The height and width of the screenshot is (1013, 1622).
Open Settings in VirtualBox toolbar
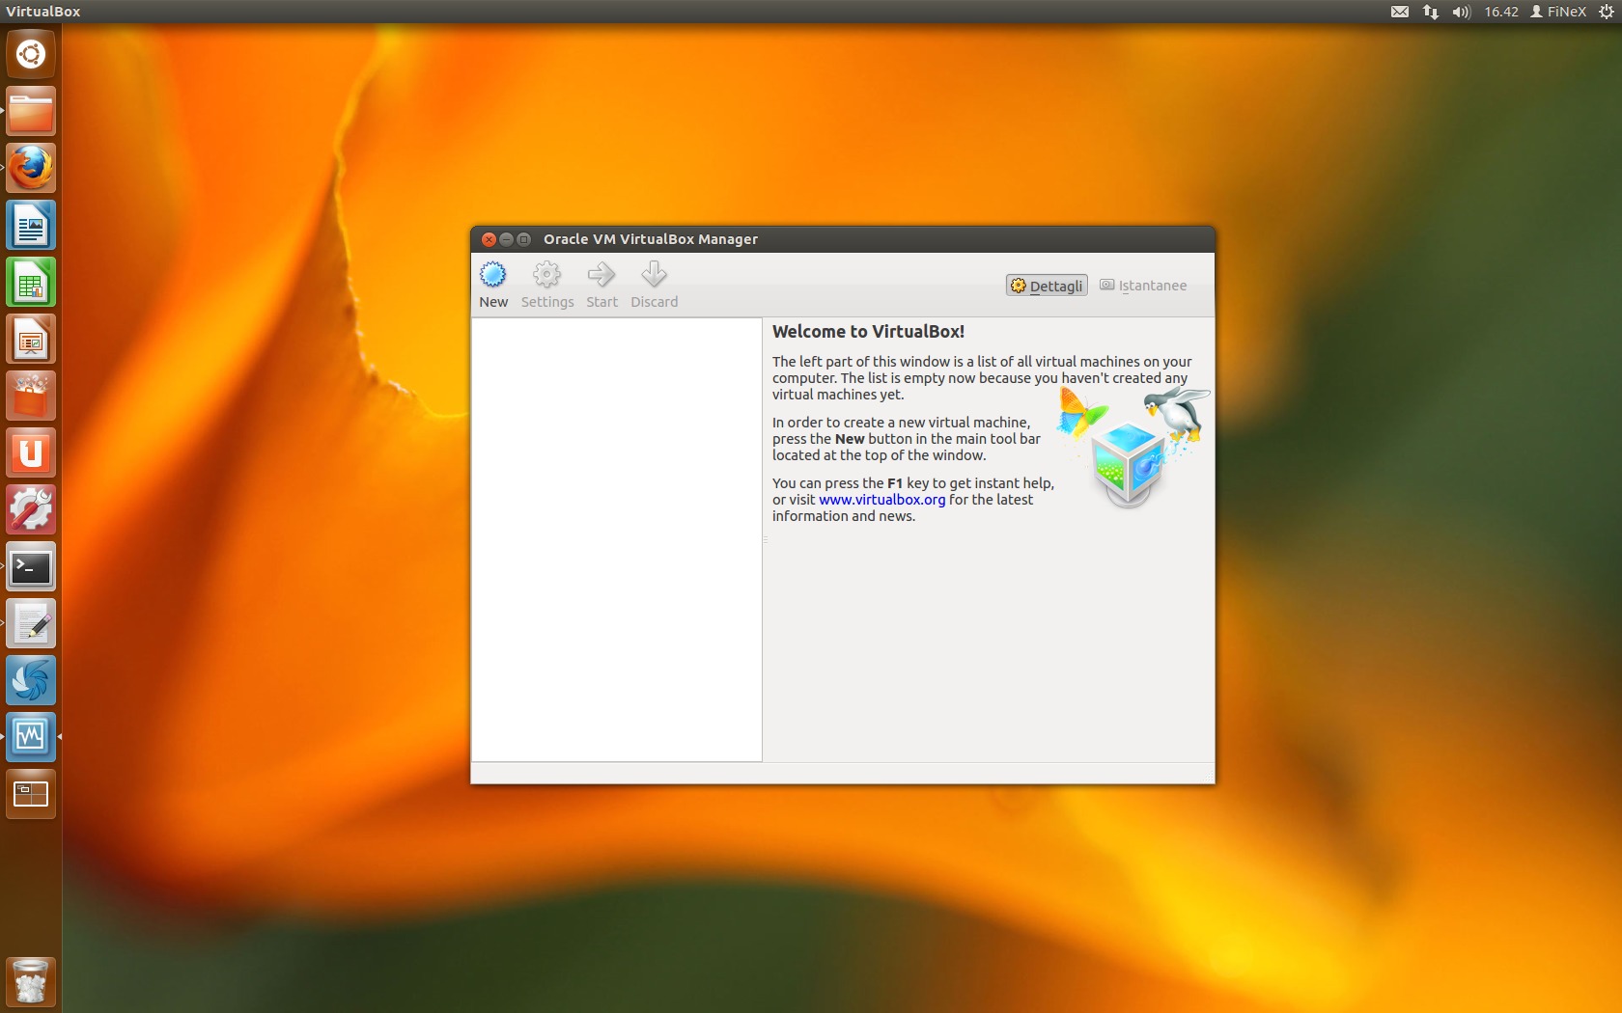pos(547,285)
